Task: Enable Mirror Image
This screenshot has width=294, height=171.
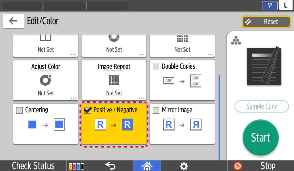Action: pos(156,110)
